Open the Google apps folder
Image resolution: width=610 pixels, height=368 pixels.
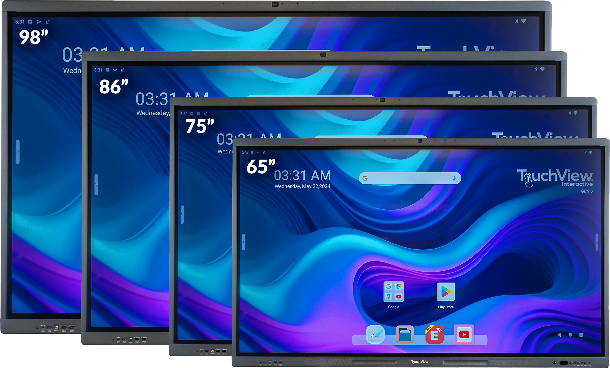(x=394, y=291)
